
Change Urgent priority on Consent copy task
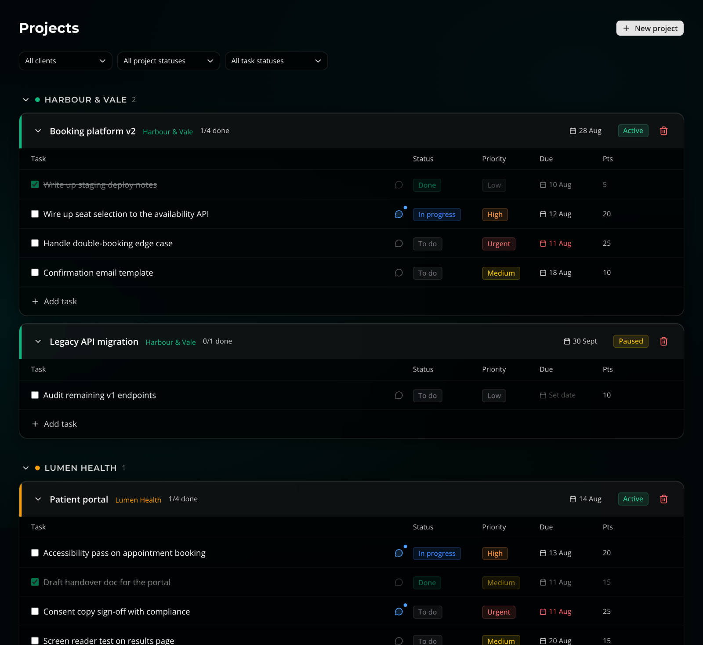(x=499, y=612)
